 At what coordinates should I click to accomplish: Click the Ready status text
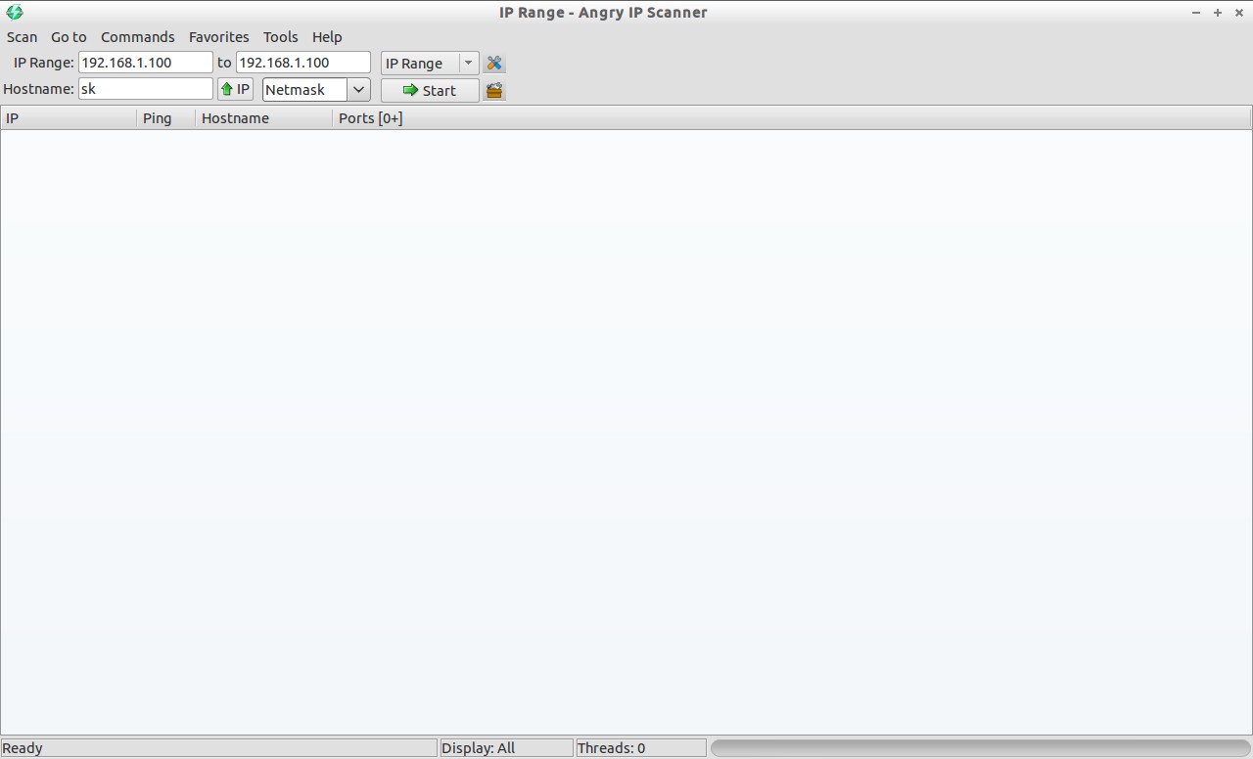[x=23, y=748]
